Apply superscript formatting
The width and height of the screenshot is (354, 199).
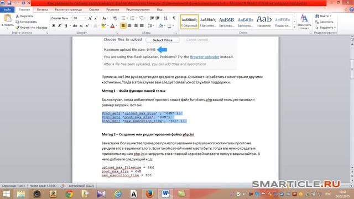[87, 26]
